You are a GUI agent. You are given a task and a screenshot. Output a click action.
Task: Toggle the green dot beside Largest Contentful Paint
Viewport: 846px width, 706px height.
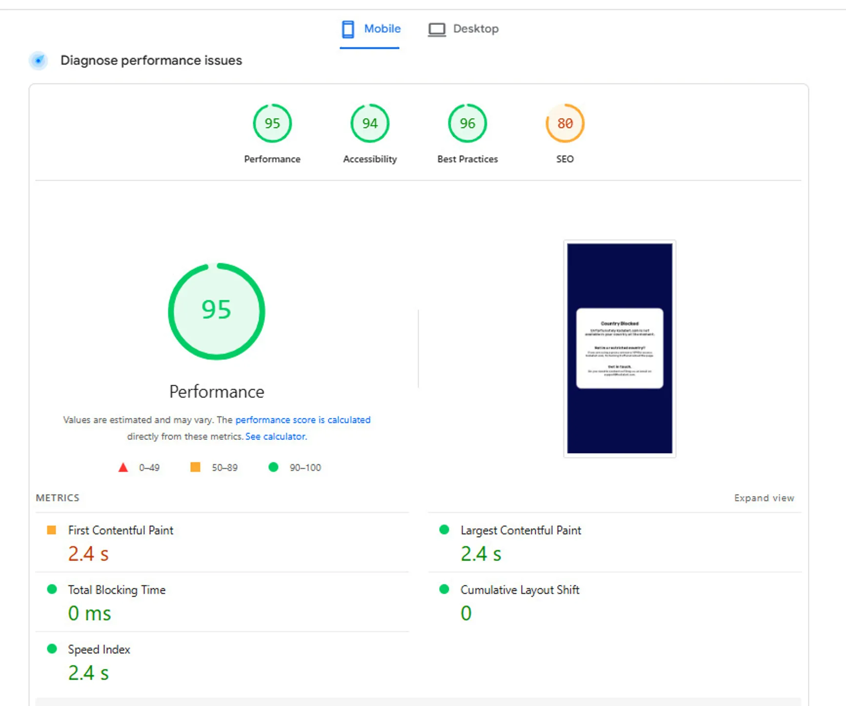(444, 529)
